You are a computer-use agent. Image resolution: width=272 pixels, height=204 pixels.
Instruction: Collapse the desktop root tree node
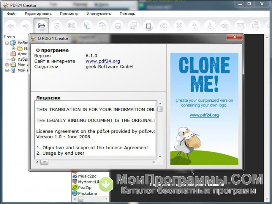pos(7,43)
